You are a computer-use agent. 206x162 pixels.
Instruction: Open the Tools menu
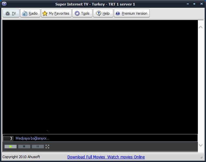pyautogui.click(x=82, y=13)
